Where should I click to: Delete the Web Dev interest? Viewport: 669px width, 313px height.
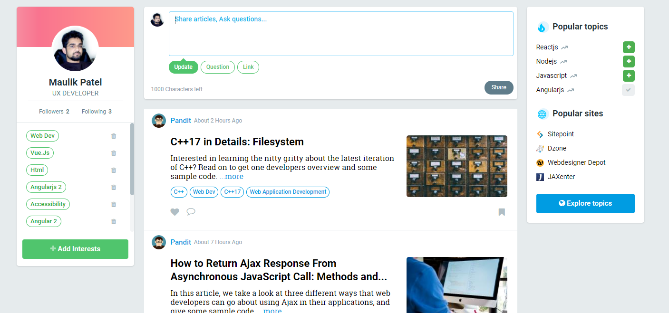pyautogui.click(x=113, y=136)
